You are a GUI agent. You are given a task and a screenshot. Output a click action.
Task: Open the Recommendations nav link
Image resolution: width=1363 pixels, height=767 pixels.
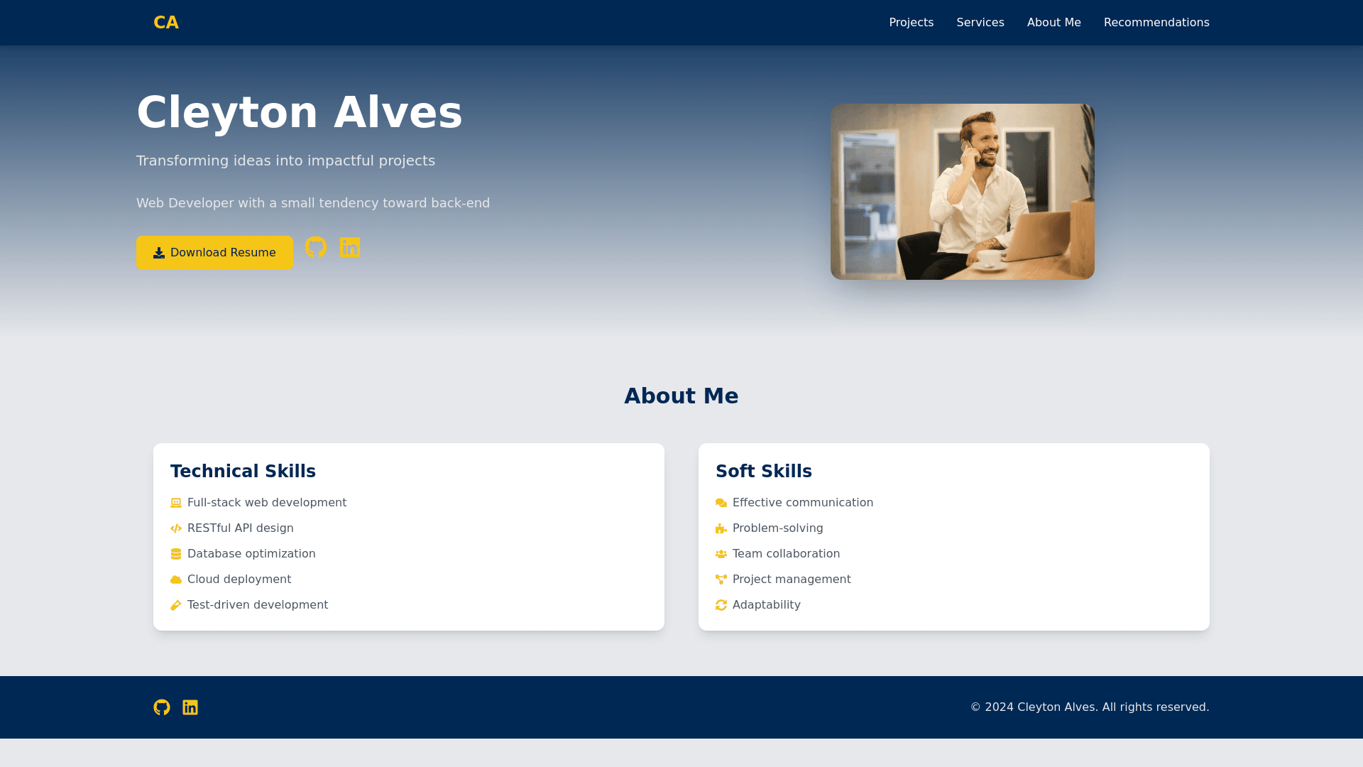(x=1156, y=23)
